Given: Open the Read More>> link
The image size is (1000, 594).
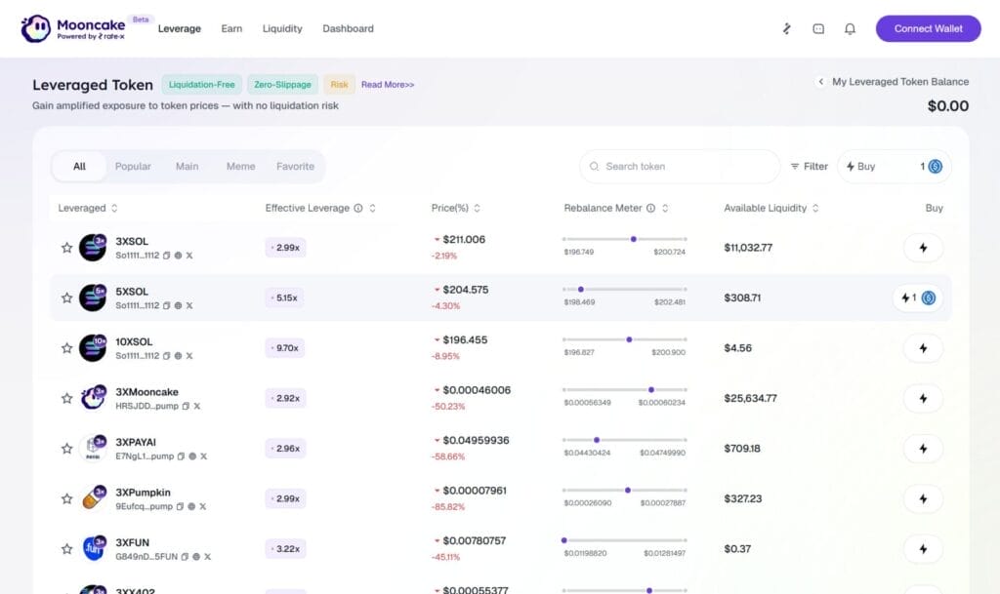Looking at the screenshot, I should click(x=388, y=85).
